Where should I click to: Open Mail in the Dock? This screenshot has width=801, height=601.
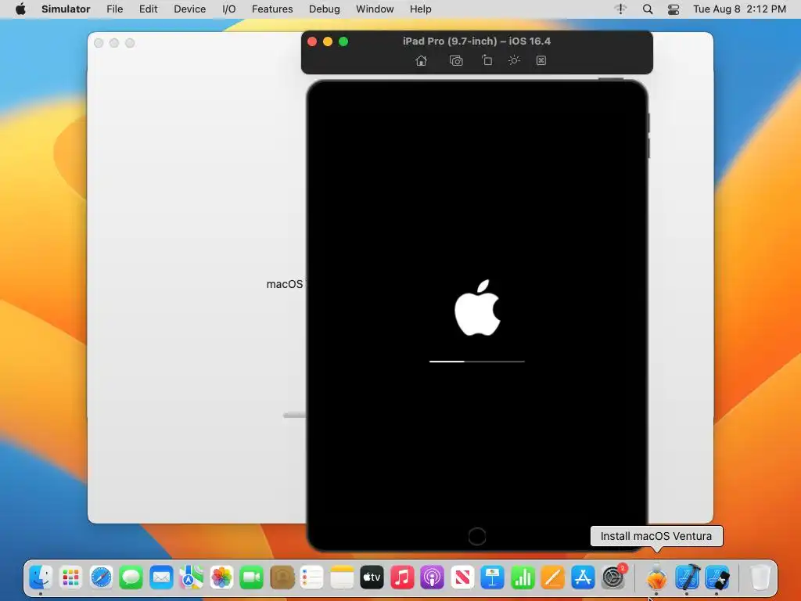161,578
